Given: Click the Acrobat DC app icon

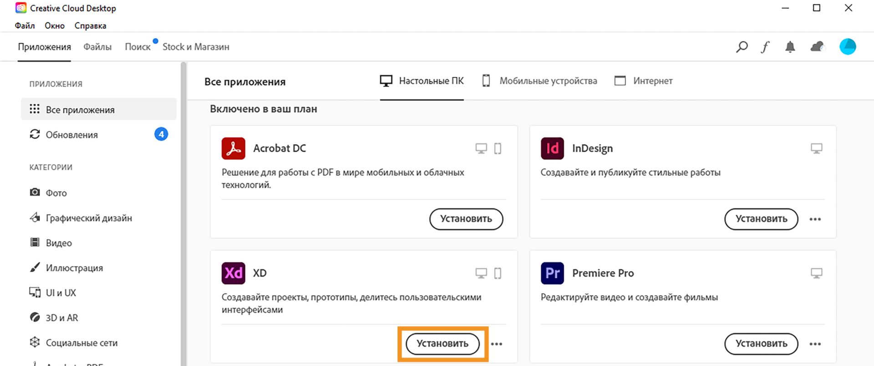Looking at the screenshot, I should pyautogui.click(x=233, y=149).
